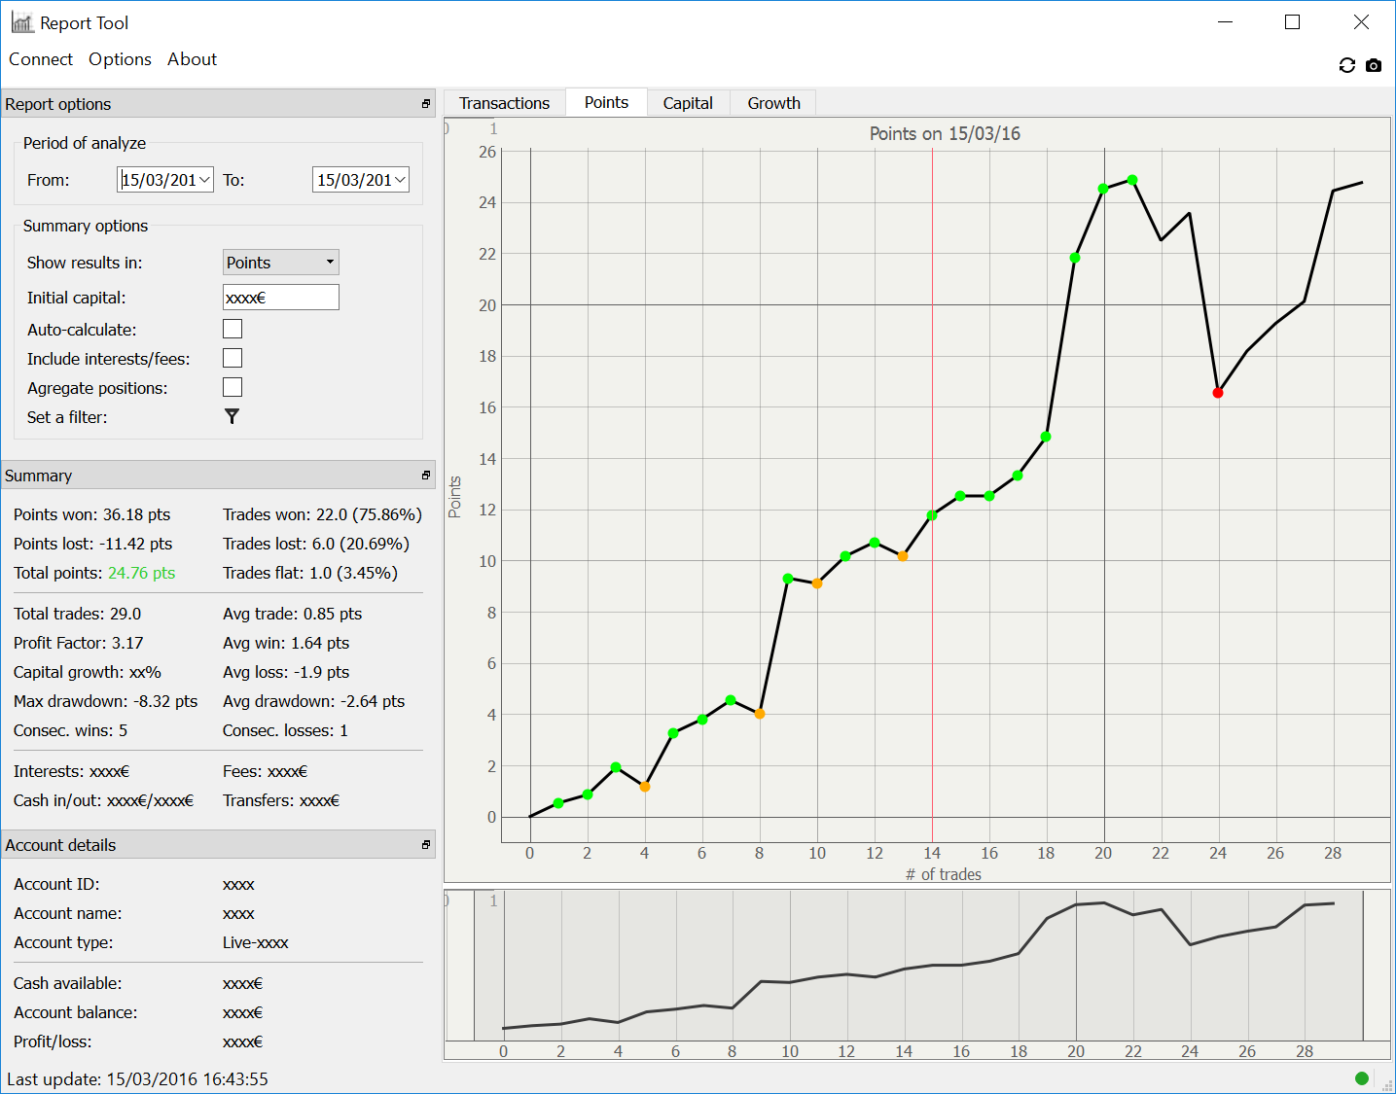
Task: Expand the Show results in dropdown
Action: pyautogui.click(x=330, y=263)
